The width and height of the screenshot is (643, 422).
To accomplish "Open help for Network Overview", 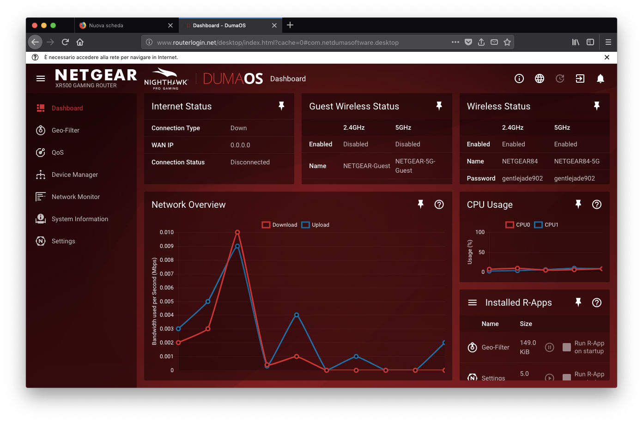I will coord(439,204).
